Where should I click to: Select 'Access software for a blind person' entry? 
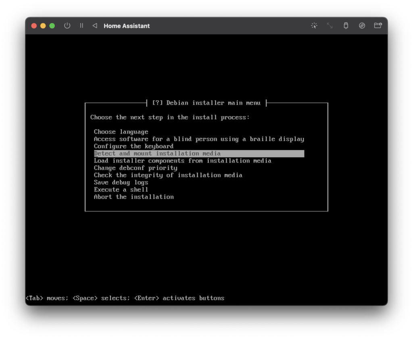[x=199, y=139]
